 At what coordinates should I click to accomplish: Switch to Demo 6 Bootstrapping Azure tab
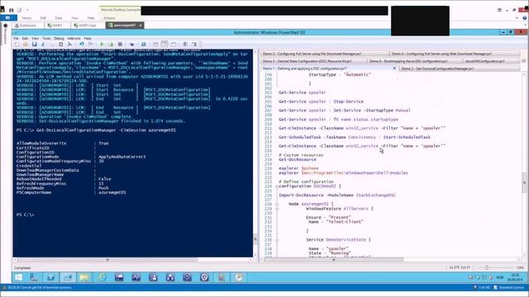[415, 61]
